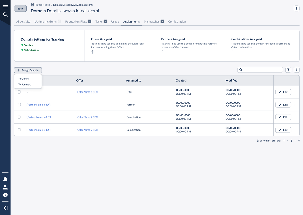Image resolution: width=303 pixels, height=215 pixels.
Task: Edit the Partner Name 4 assignment
Action: pos(283,117)
